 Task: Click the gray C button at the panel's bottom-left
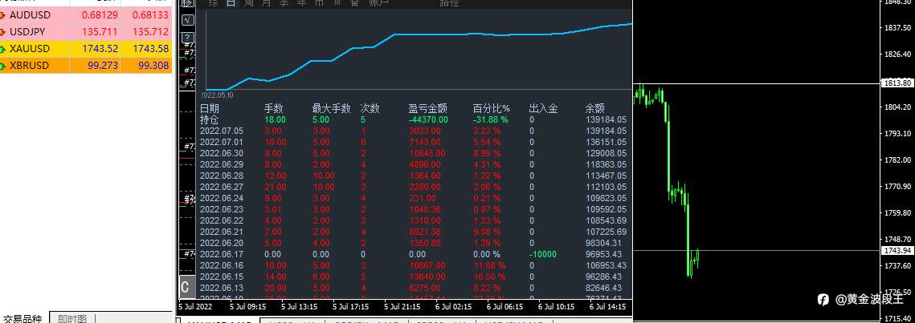pyautogui.click(x=186, y=287)
